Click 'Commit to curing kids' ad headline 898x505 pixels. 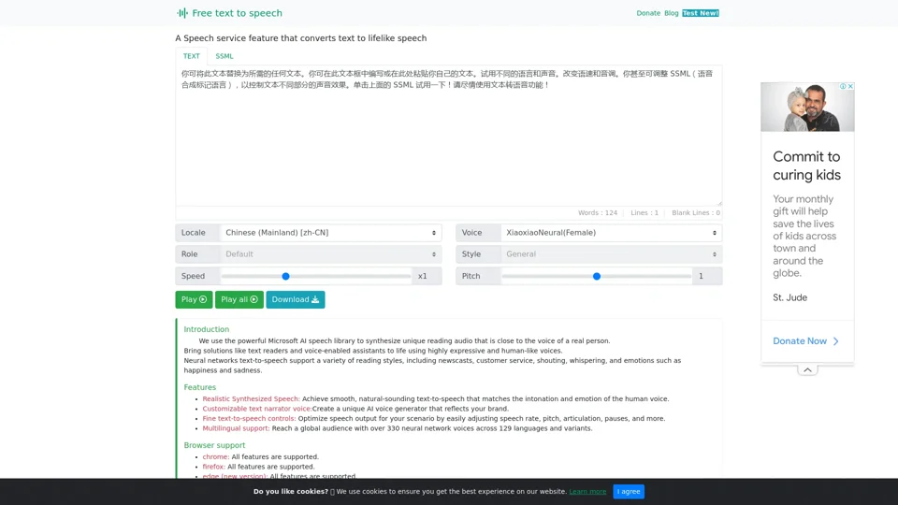click(x=806, y=166)
